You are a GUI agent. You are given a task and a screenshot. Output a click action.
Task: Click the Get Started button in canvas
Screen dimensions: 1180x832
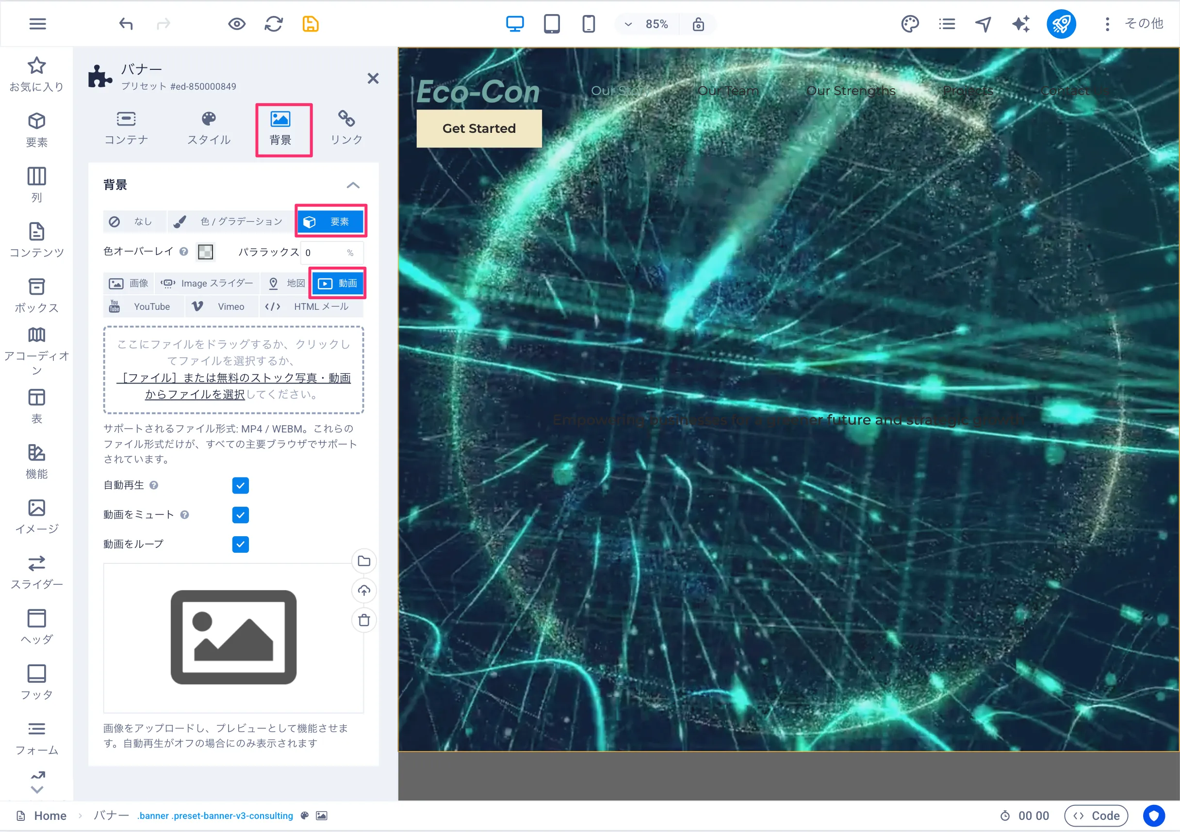tap(479, 128)
